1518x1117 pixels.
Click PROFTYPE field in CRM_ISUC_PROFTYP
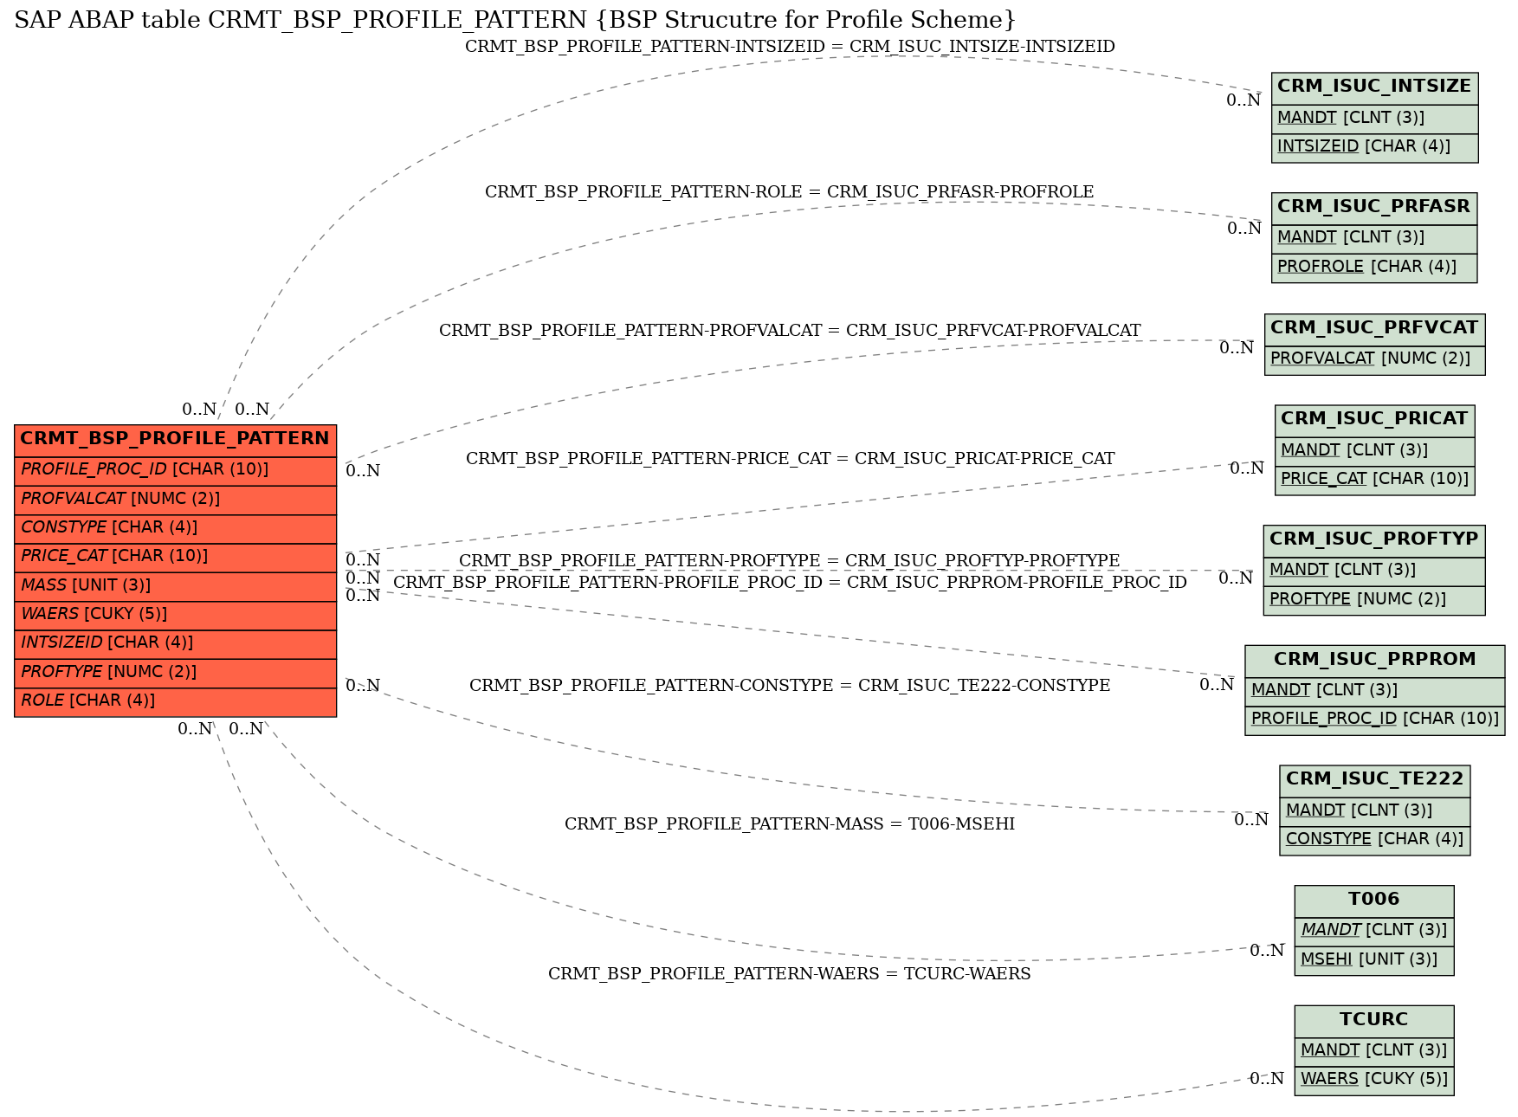click(x=1374, y=600)
